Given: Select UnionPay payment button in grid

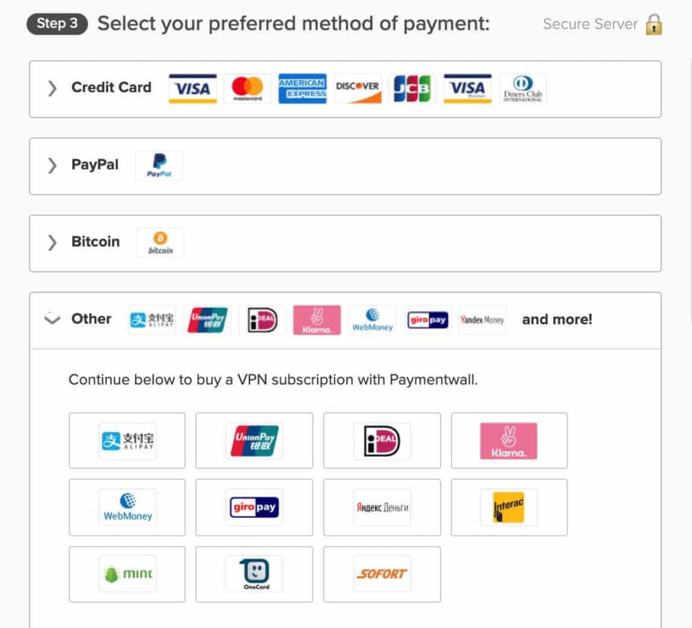Looking at the screenshot, I should pyautogui.click(x=254, y=441).
